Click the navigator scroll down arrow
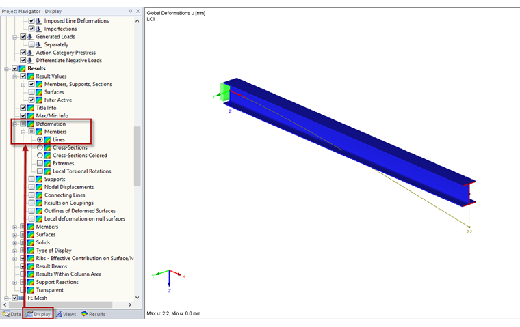This screenshot has height=327, width=520. coord(138,298)
